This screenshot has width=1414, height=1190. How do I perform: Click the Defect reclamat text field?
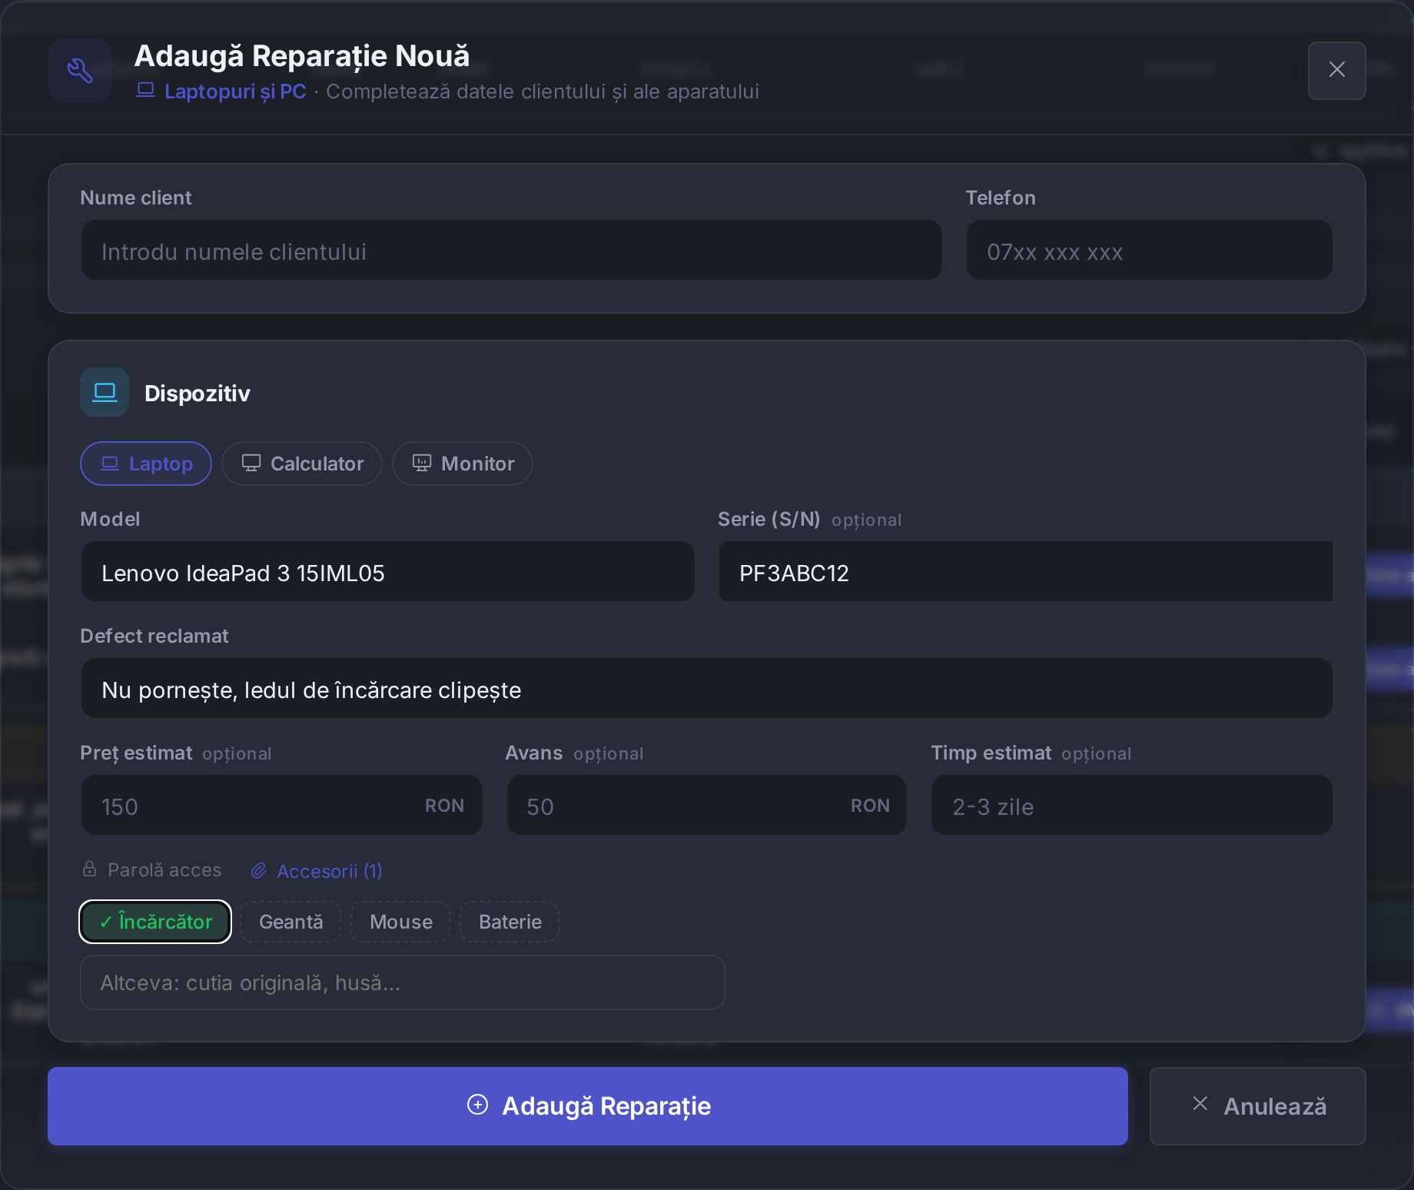706,689
